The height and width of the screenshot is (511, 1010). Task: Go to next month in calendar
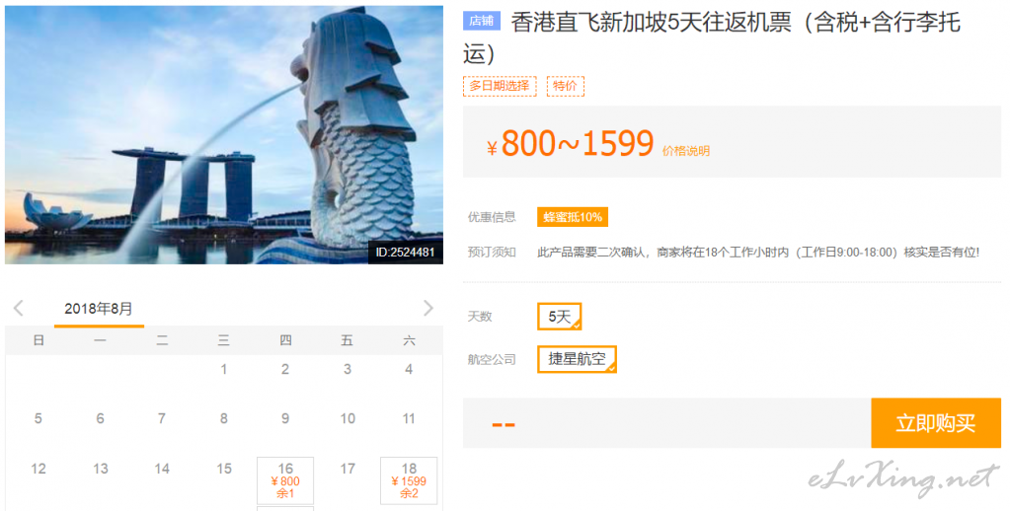point(428,308)
